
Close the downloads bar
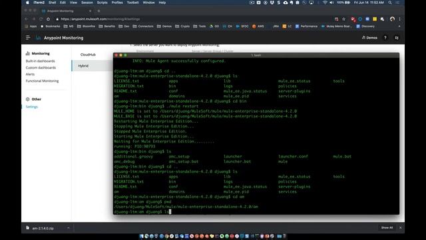pos(401,228)
